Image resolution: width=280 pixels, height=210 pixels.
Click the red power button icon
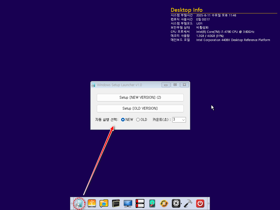[200, 203]
